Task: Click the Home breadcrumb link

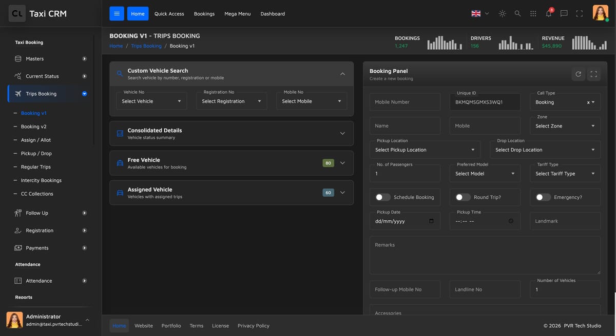Action: 116,46
